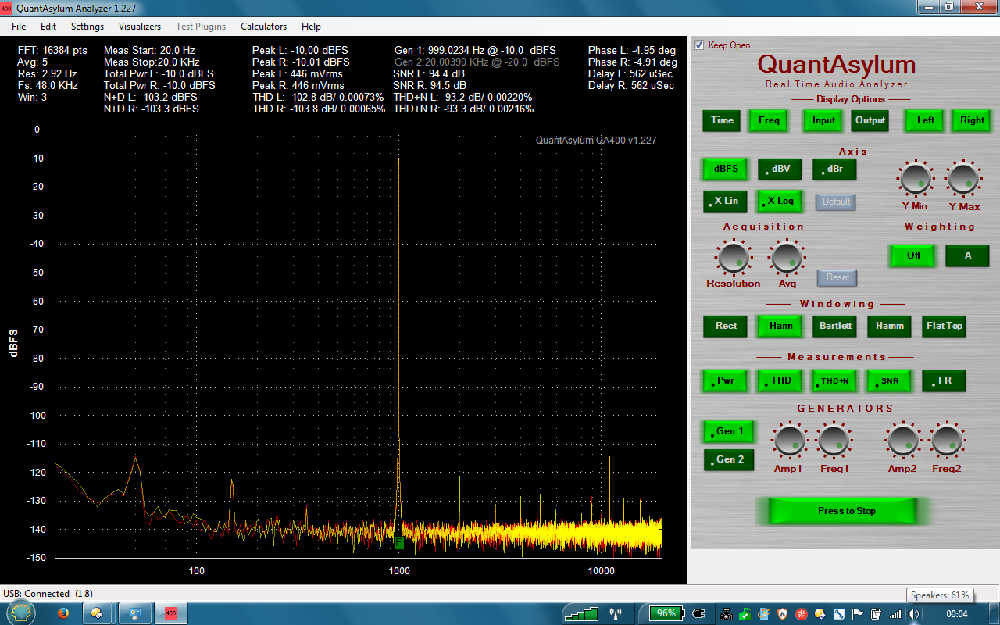Image resolution: width=1000 pixels, height=625 pixels.
Task: Select Hann windowing
Action: pos(780,326)
